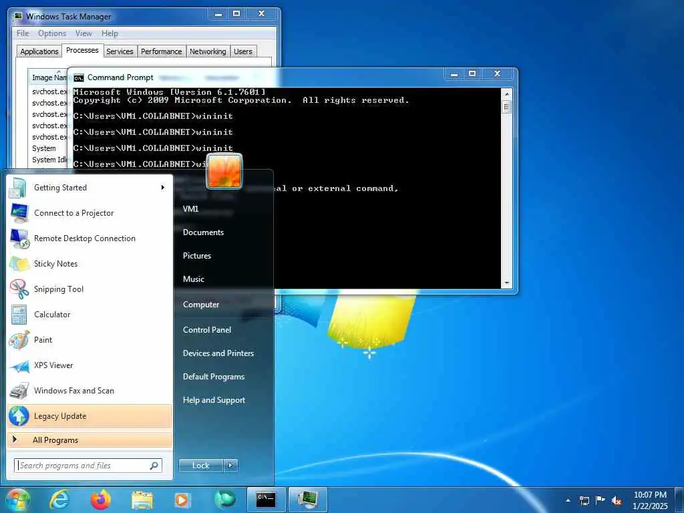Open Windows Fax and Scan
Screen dimensions: 684x513
(x=90, y=390)
